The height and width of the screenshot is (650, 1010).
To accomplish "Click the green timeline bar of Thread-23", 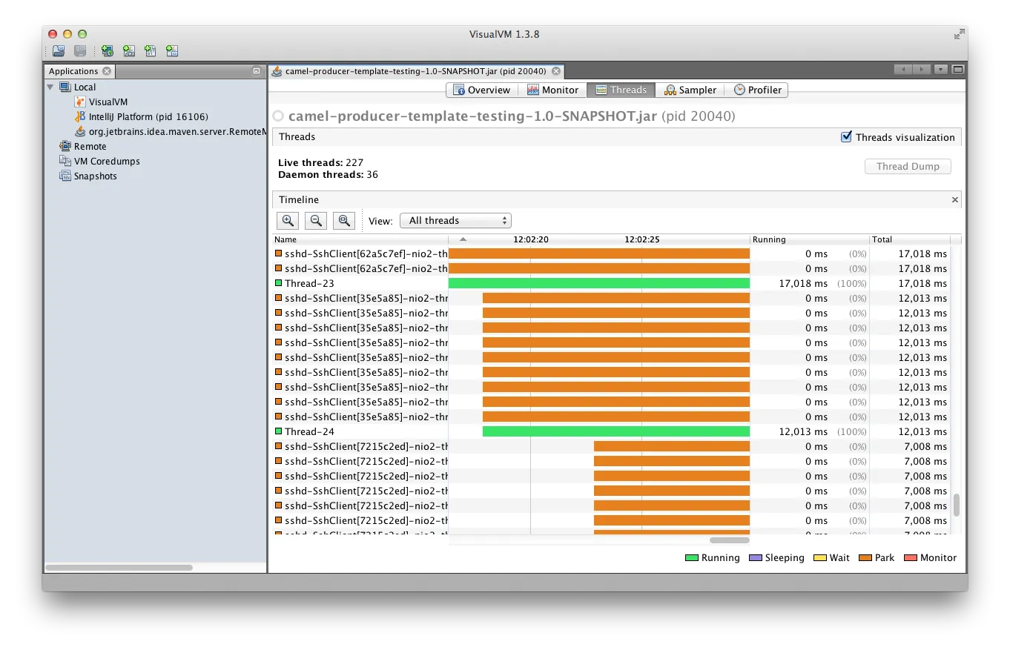I will 599,283.
